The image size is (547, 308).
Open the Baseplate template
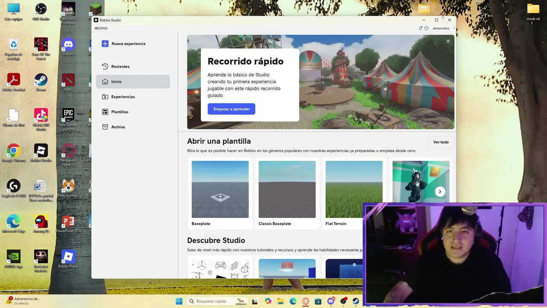click(220, 193)
